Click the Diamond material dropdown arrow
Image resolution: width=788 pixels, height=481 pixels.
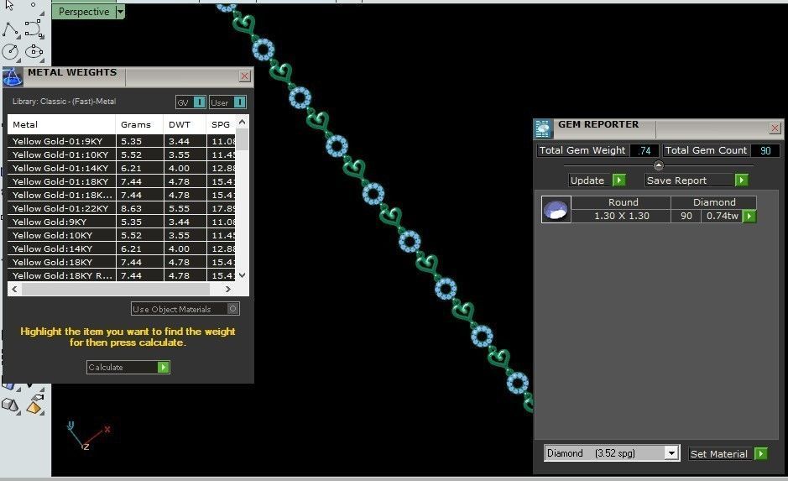point(671,453)
